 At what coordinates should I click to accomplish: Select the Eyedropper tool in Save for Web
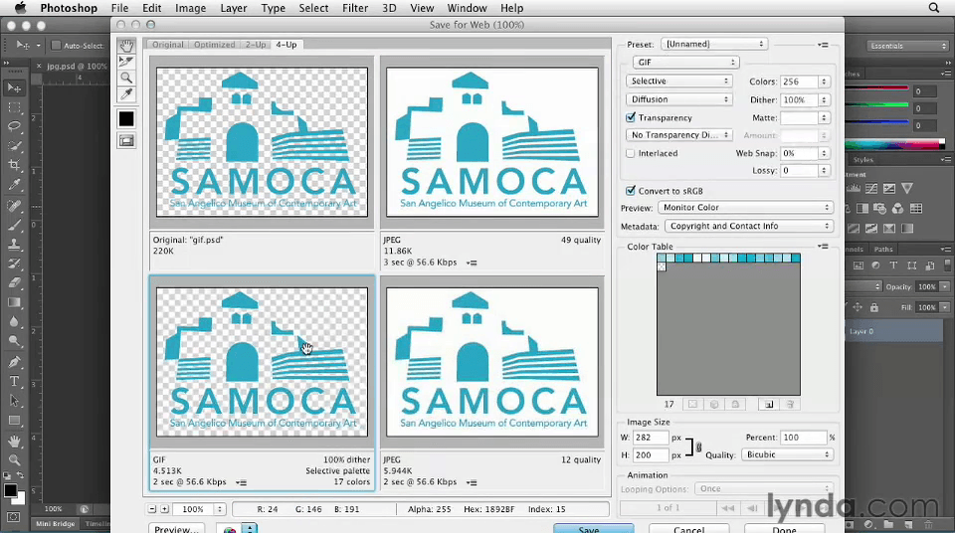126,93
